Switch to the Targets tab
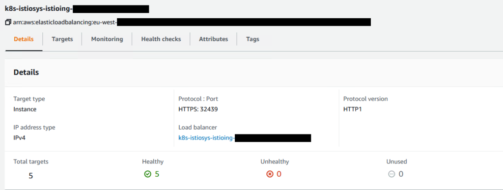This screenshot has width=503, height=190. pos(62,39)
